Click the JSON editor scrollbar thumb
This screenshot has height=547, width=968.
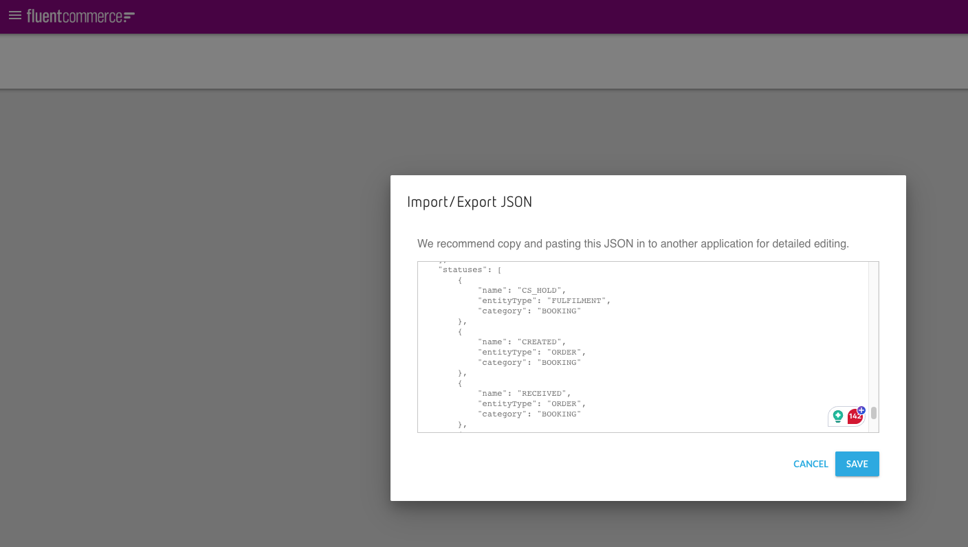coord(874,413)
